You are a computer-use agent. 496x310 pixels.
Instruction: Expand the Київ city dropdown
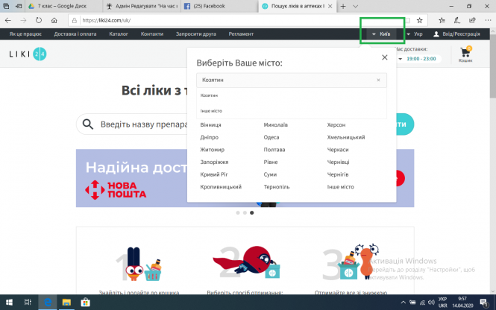[382, 34]
